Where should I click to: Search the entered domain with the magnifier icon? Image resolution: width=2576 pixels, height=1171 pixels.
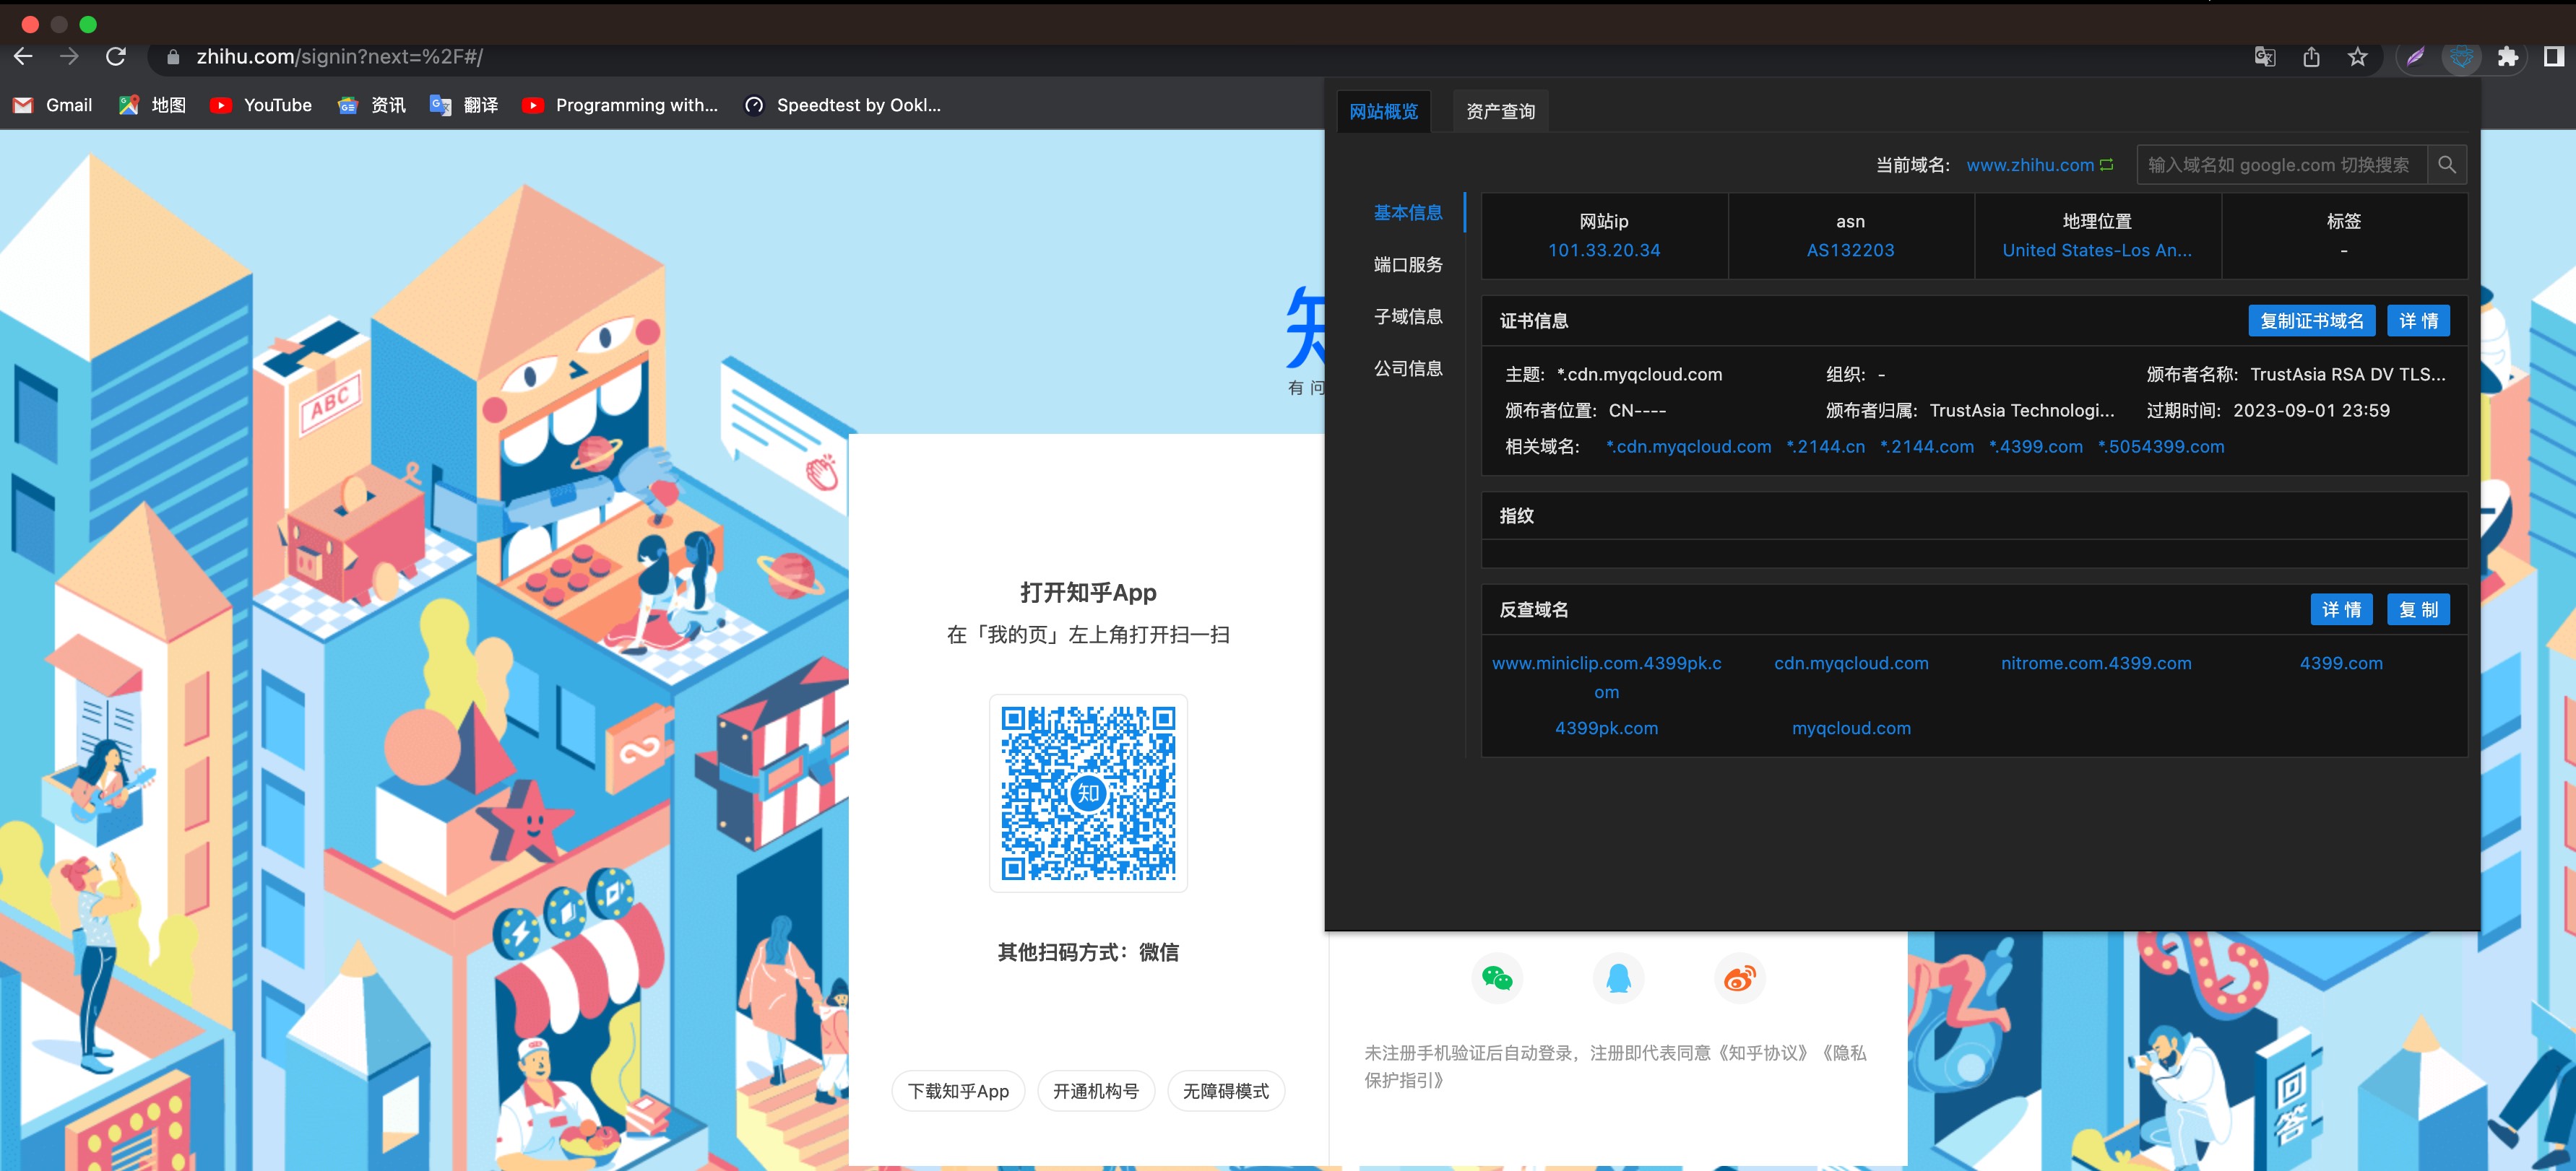click(2447, 165)
